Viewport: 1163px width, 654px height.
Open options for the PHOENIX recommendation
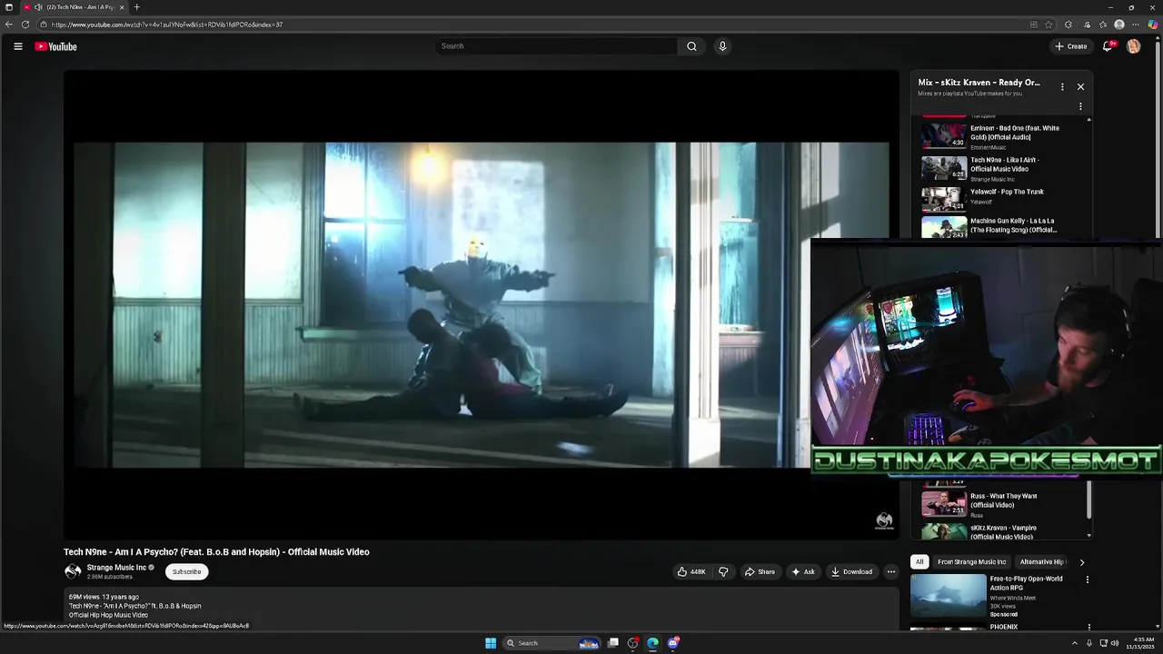point(1088,627)
